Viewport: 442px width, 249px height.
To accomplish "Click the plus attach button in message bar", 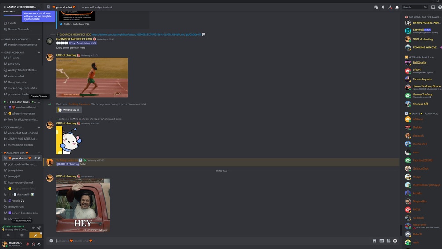I will tap(51, 241).
